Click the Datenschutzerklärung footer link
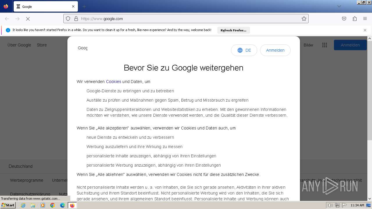372x209 pixels. click(30, 194)
